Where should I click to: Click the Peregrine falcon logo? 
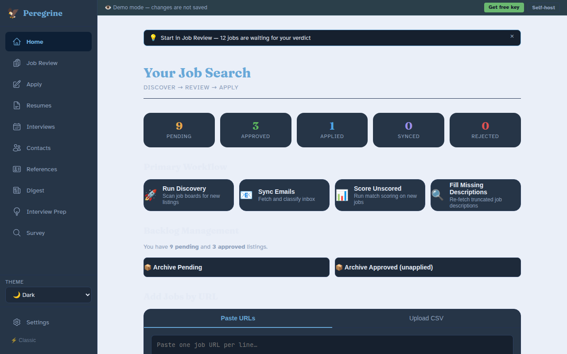tap(13, 13)
